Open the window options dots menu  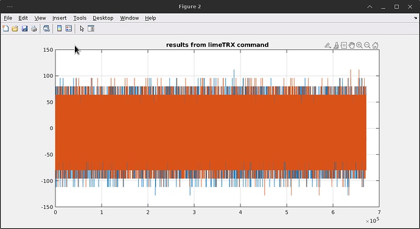pyautogui.click(x=10, y=7)
